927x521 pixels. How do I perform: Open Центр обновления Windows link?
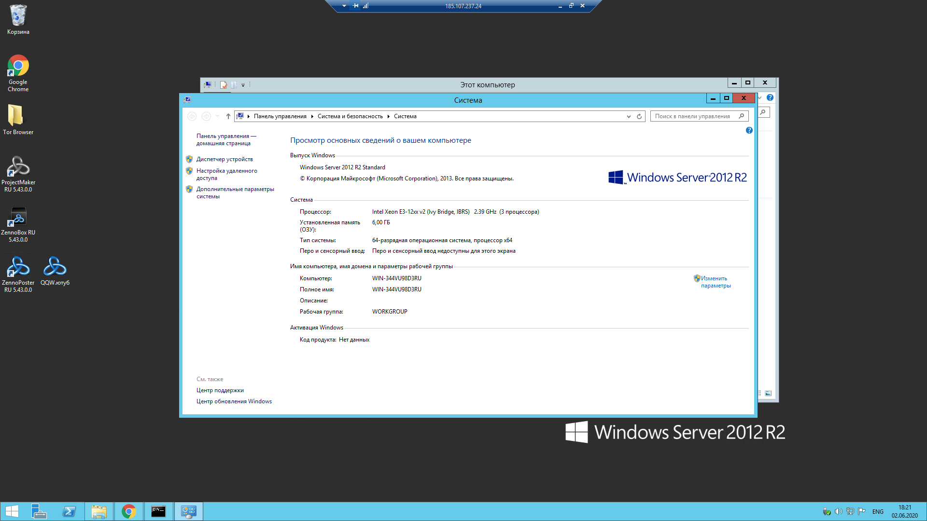(234, 401)
